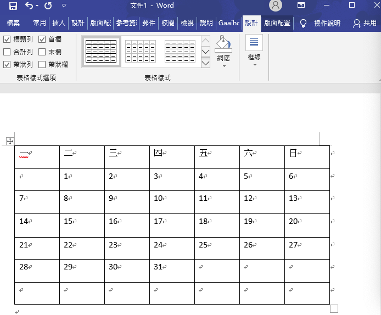Switch to table tools 版面配置 tab
The width and height of the screenshot is (381, 315).
(277, 23)
